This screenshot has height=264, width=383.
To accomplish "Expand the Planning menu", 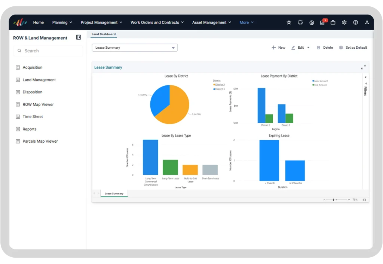I will (62, 22).
